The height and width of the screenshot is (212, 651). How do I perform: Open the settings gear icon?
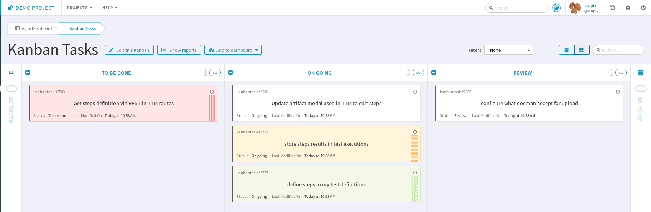[628, 8]
